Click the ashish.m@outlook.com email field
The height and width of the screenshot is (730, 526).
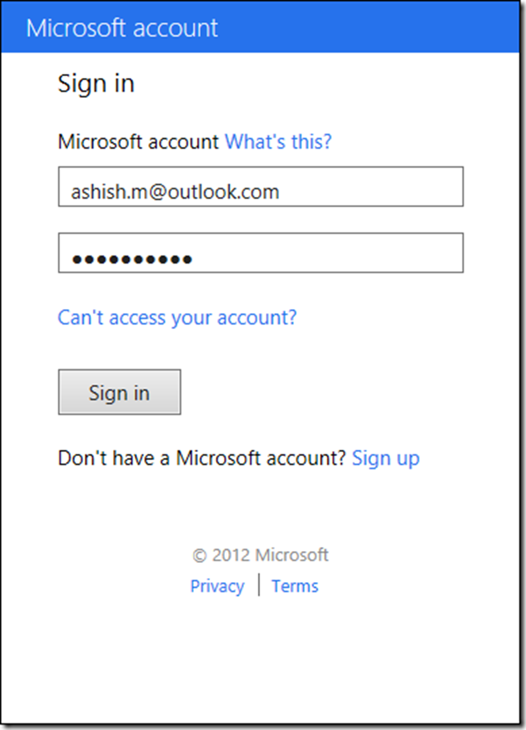[261, 187]
